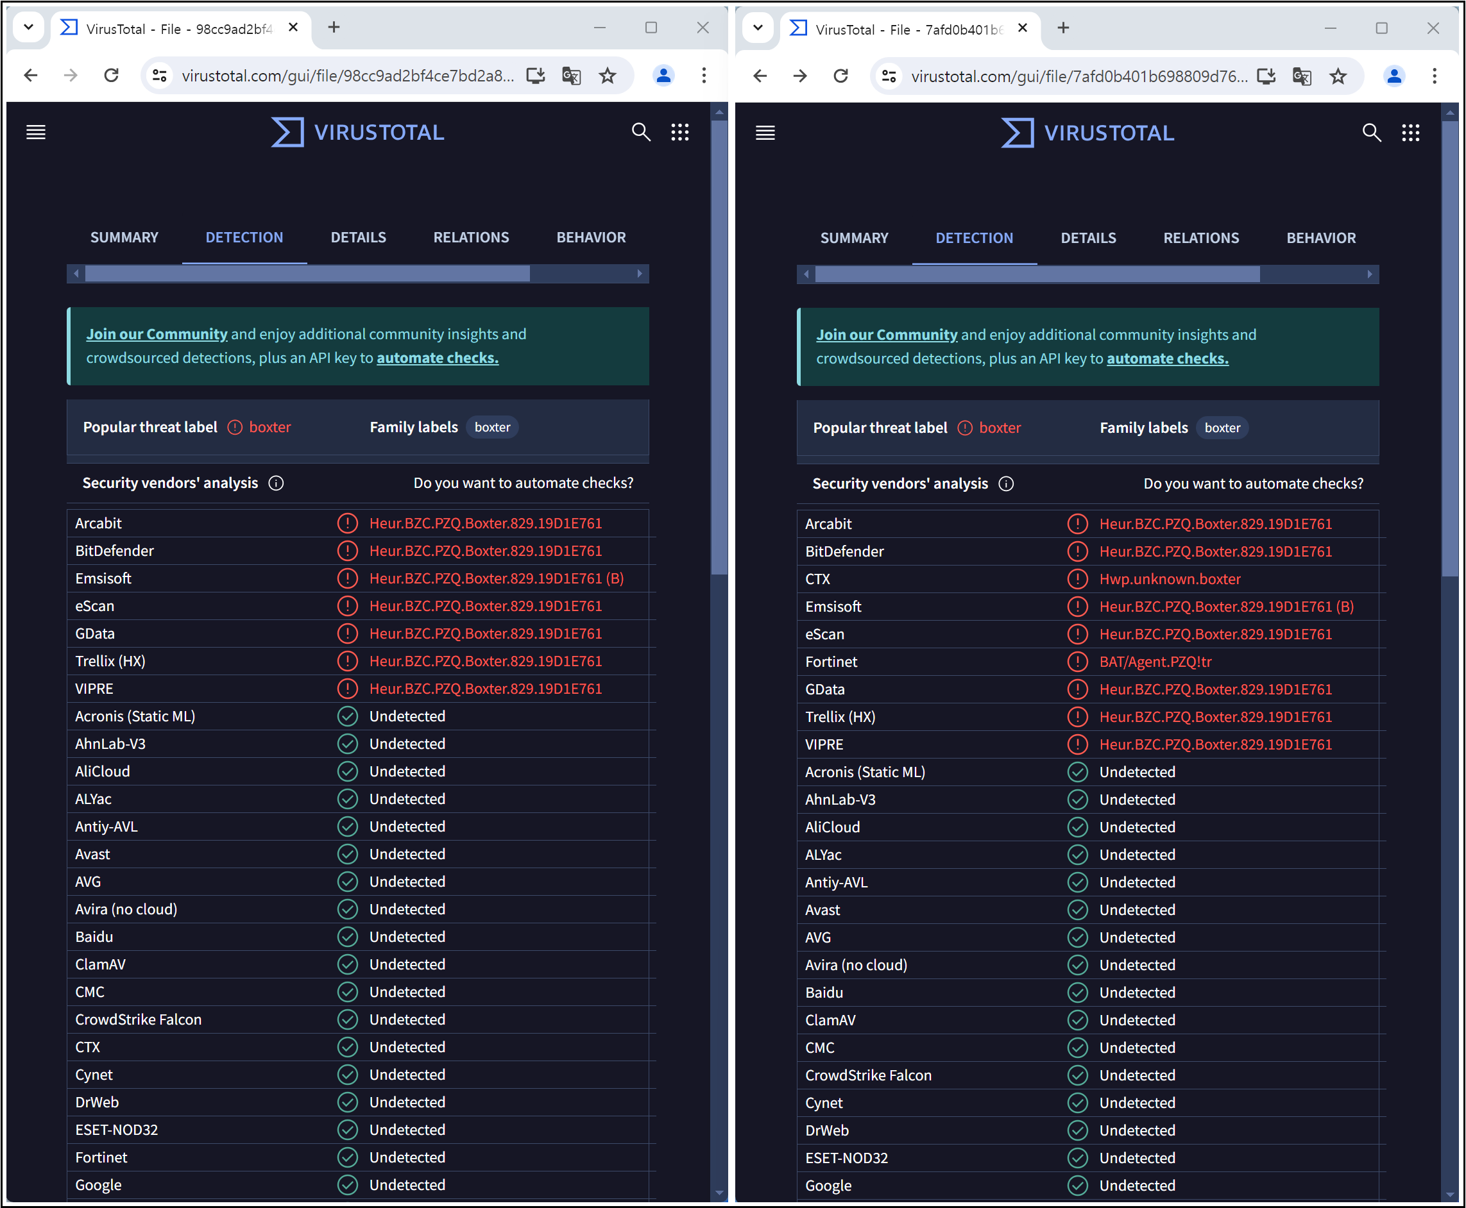Open new tab in right browser window

coord(1063,28)
